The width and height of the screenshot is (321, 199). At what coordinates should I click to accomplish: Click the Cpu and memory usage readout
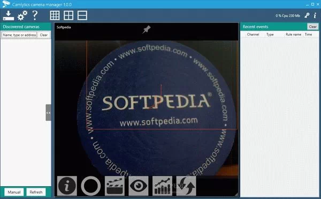[x=288, y=16]
